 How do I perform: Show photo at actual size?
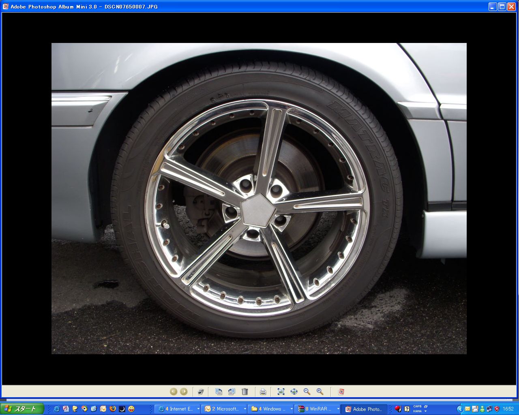tap(294, 391)
